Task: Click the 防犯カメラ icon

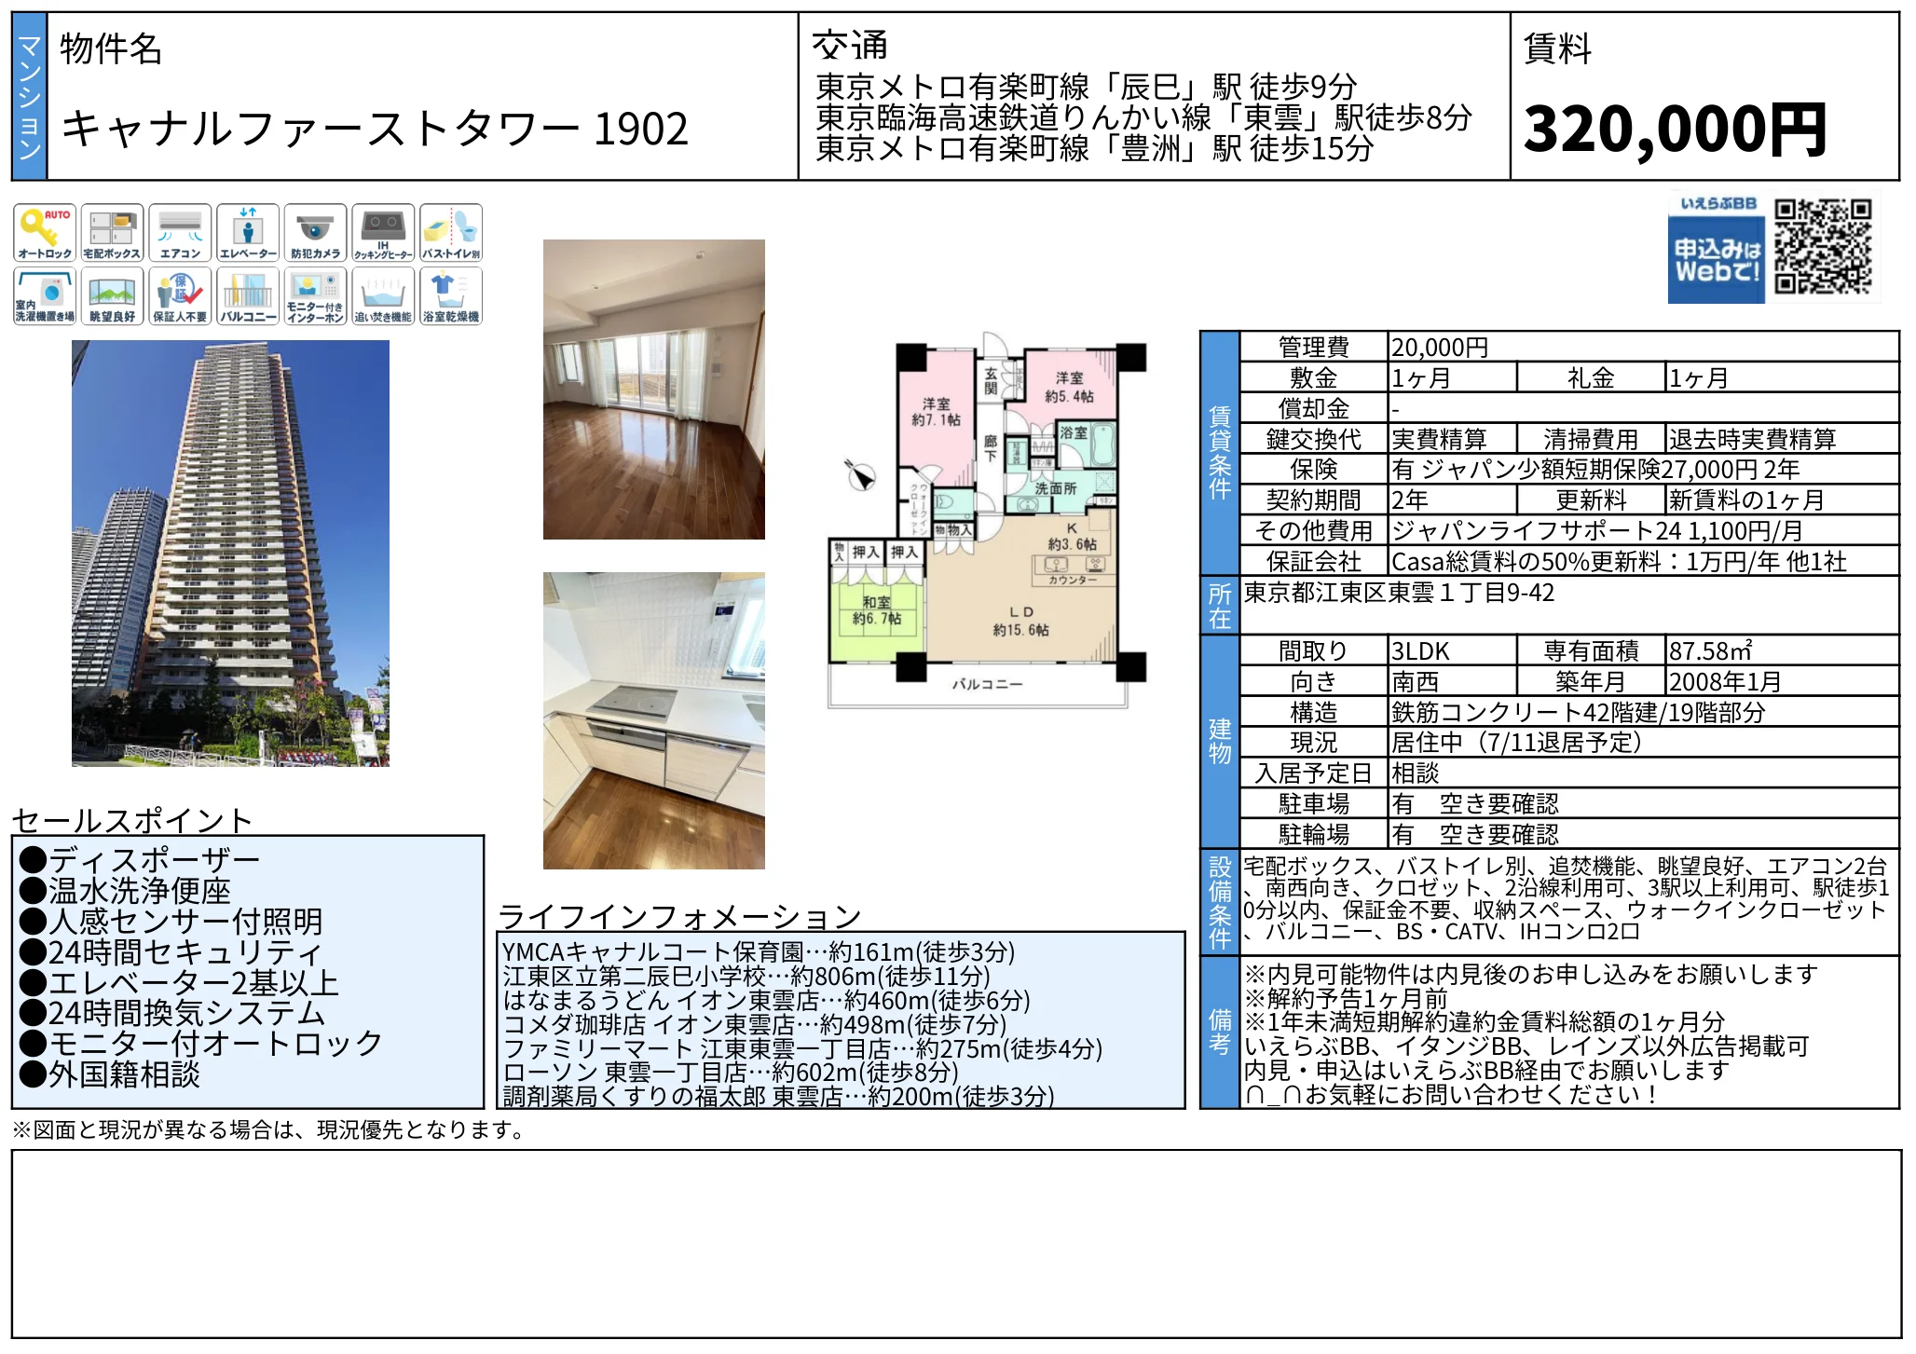Action: tap(315, 233)
